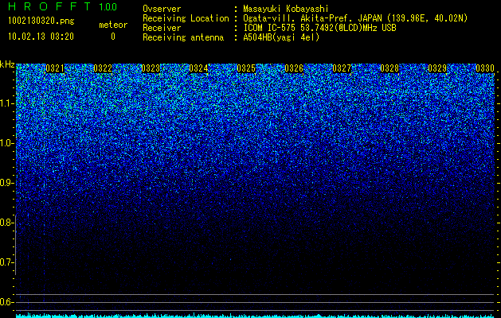Image resolution: width=501 pixels, height=318 pixels.
Task: Click the 0322 time marker
Action: coord(103,68)
